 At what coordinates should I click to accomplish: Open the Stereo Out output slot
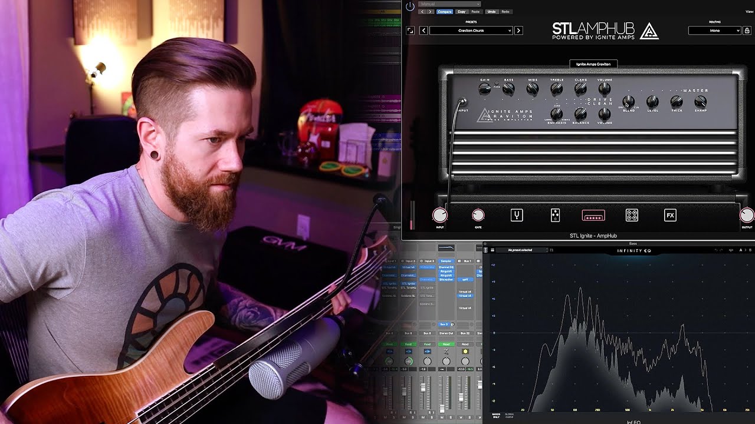pos(446,333)
